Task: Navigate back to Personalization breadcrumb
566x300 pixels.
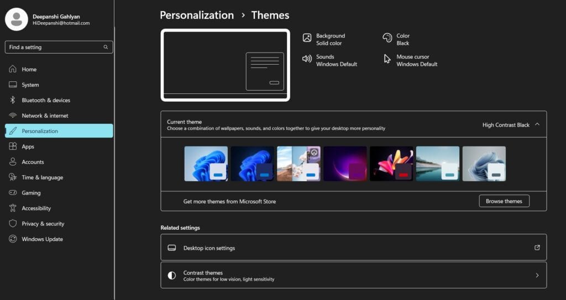Action: click(x=197, y=15)
